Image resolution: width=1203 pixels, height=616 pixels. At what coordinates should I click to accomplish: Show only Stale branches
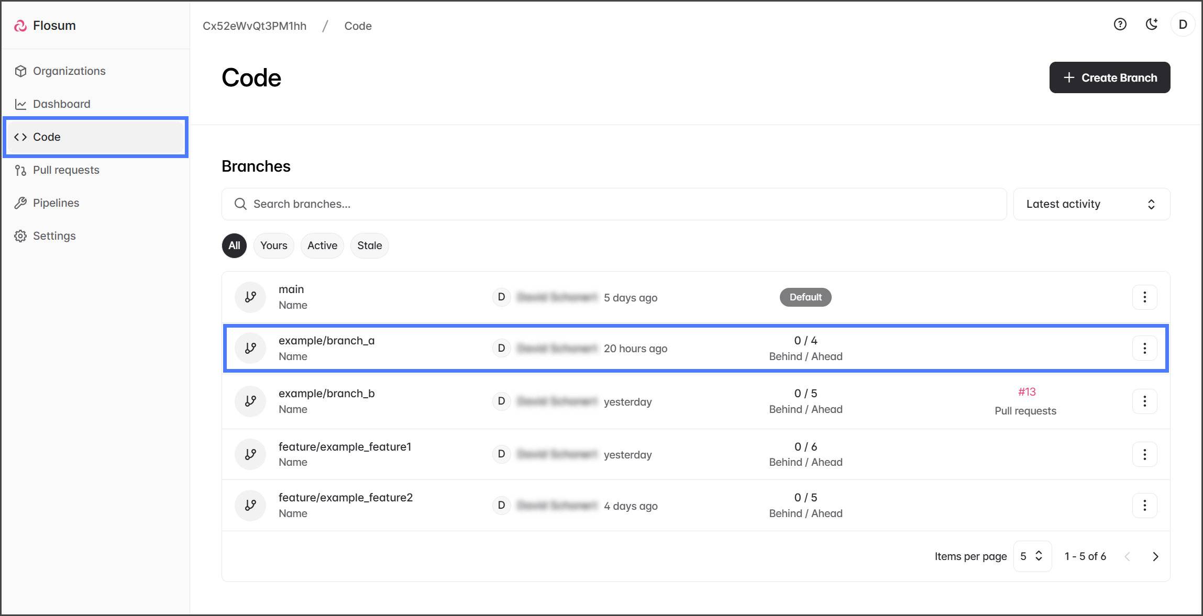click(x=369, y=245)
